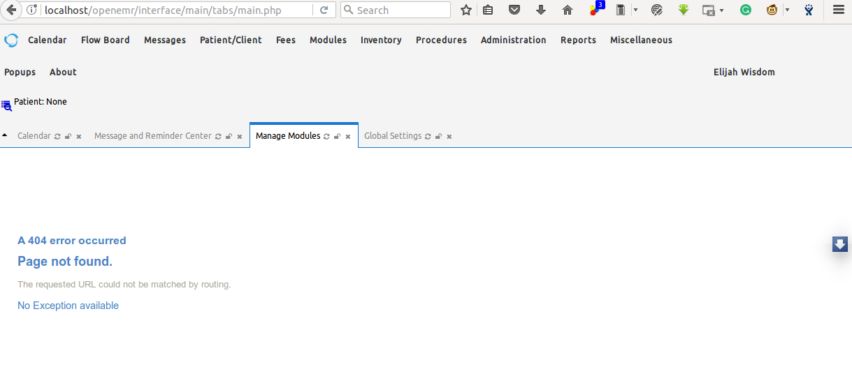Show bookmarks list icon
The height and width of the screenshot is (383, 852).
coord(489,10)
